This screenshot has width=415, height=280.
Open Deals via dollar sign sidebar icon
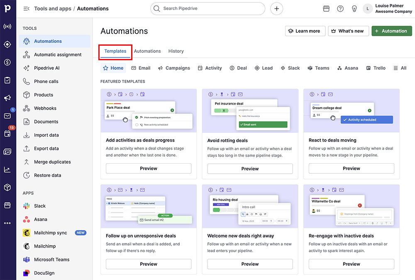[7, 62]
